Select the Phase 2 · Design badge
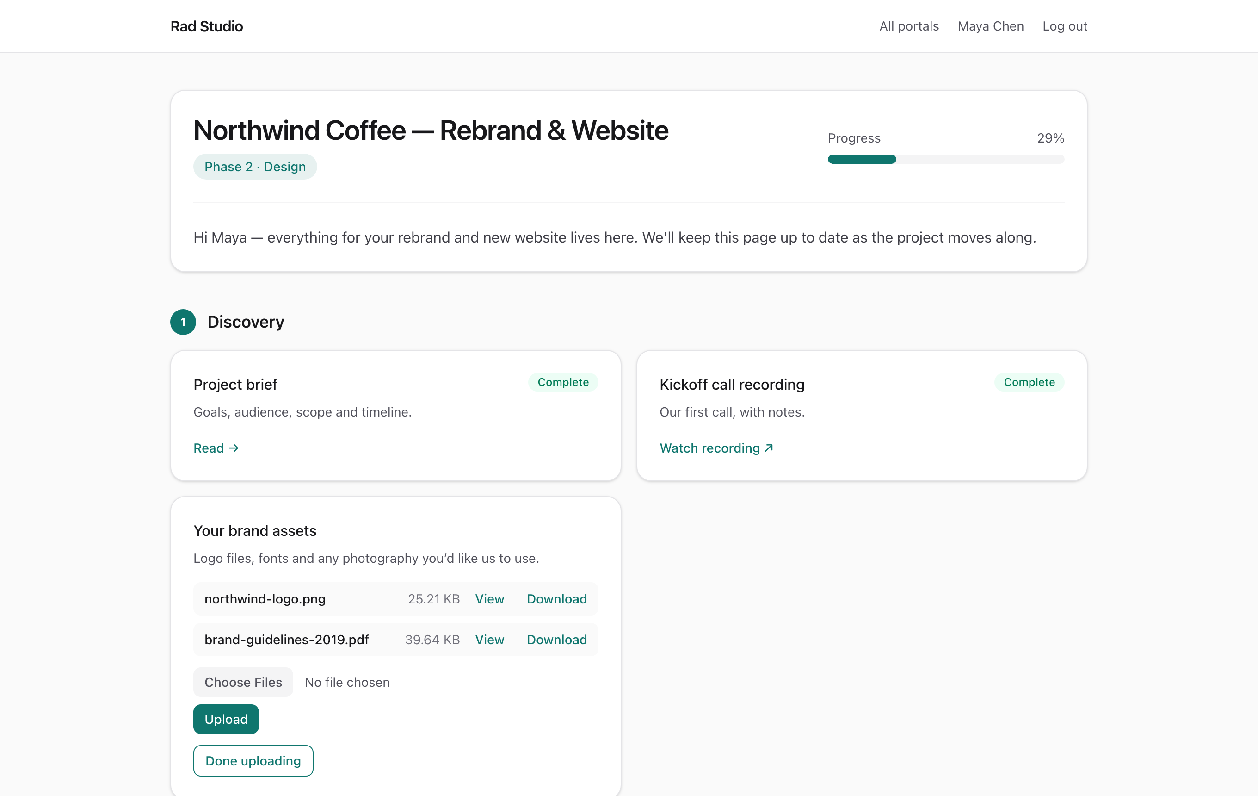Image resolution: width=1258 pixels, height=796 pixels. (x=255, y=167)
